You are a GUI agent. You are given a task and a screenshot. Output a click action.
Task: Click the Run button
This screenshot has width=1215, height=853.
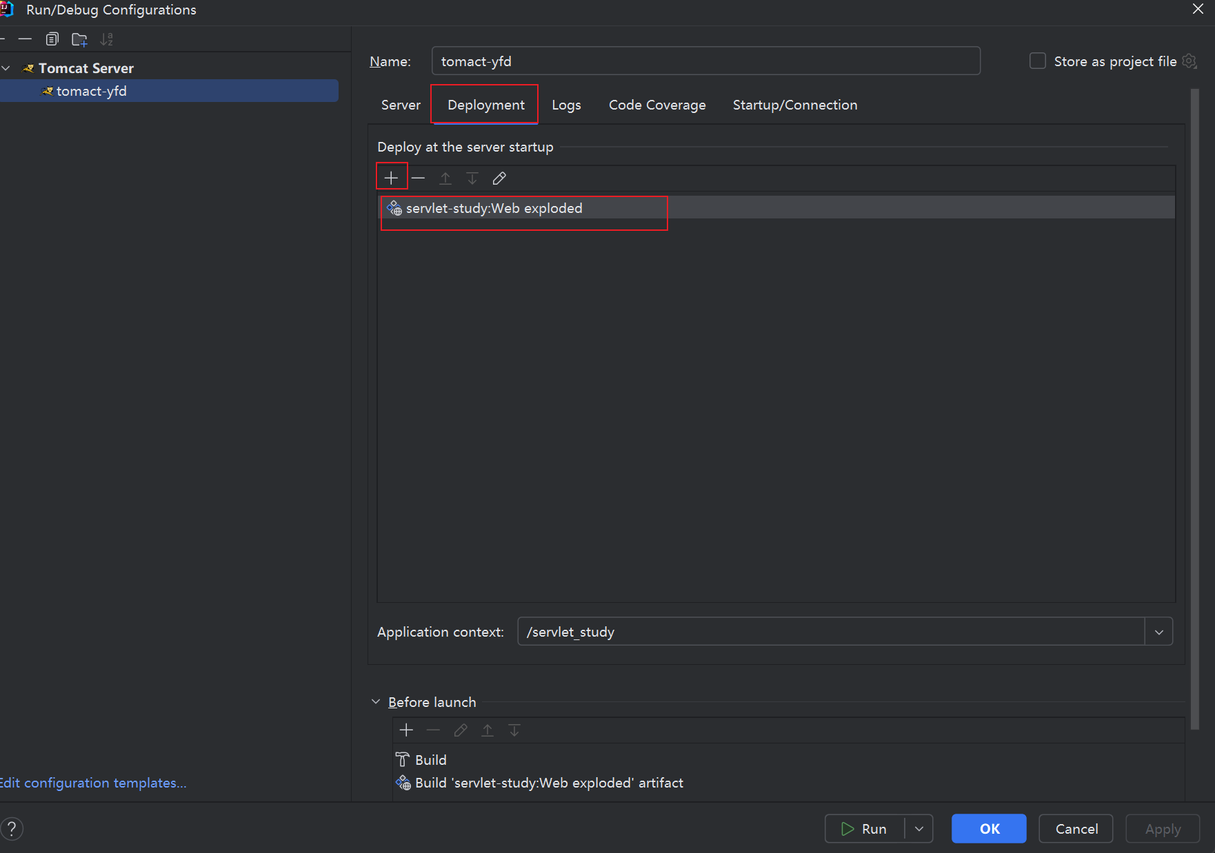[x=865, y=829]
